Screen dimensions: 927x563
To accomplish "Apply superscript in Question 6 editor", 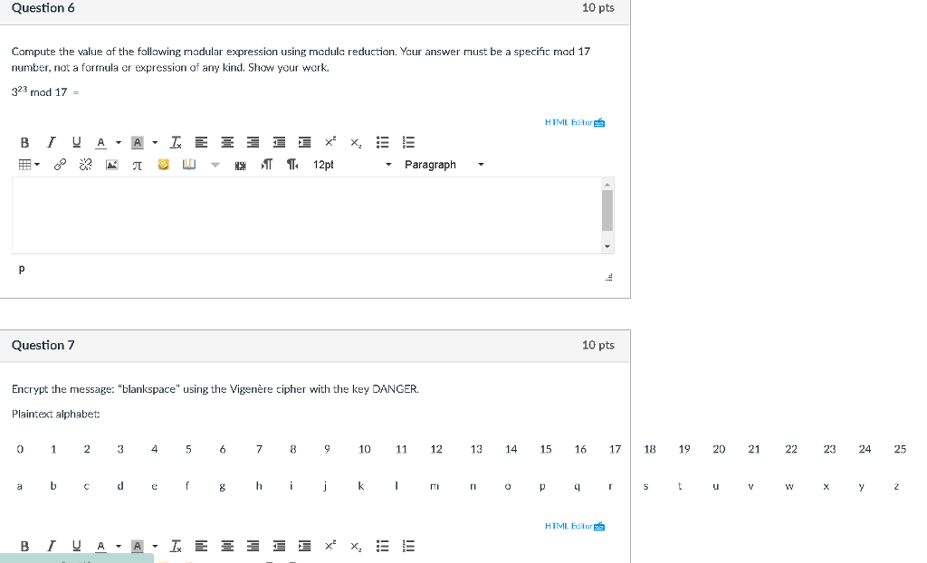I will point(330,142).
